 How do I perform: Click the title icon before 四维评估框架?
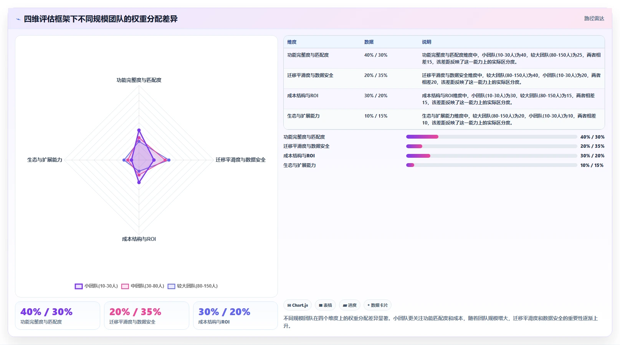[18, 19]
